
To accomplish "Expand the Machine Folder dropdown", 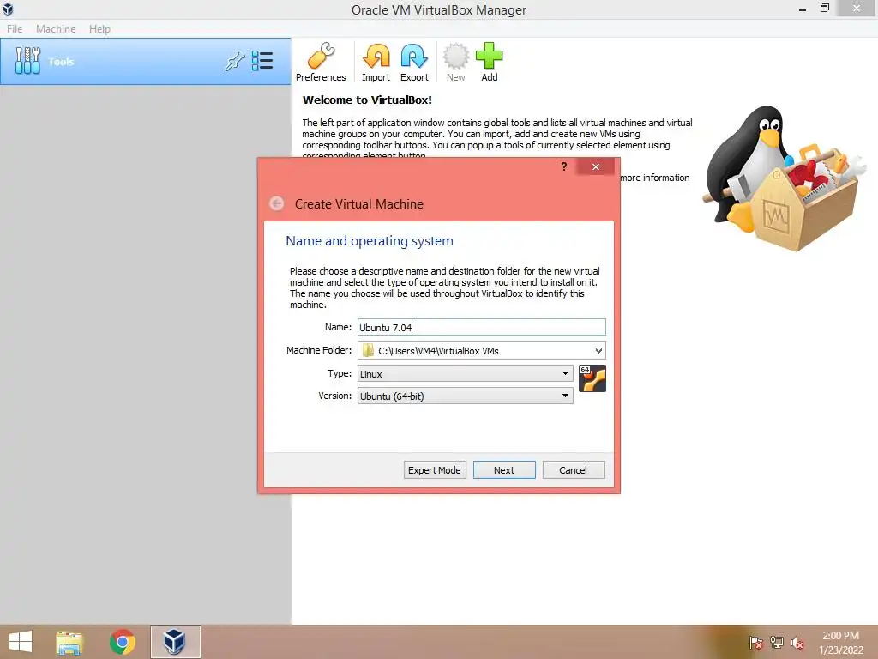I will point(598,351).
